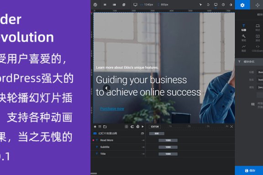Open the help question-mark icon

tap(223, 5)
